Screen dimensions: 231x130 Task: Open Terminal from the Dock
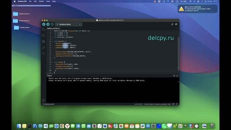pyautogui.click(x=30, y=126)
